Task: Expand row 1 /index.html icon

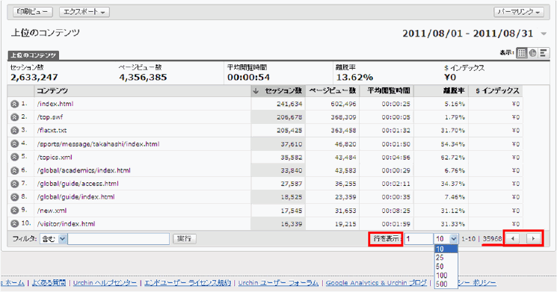Action: click(14, 104)
